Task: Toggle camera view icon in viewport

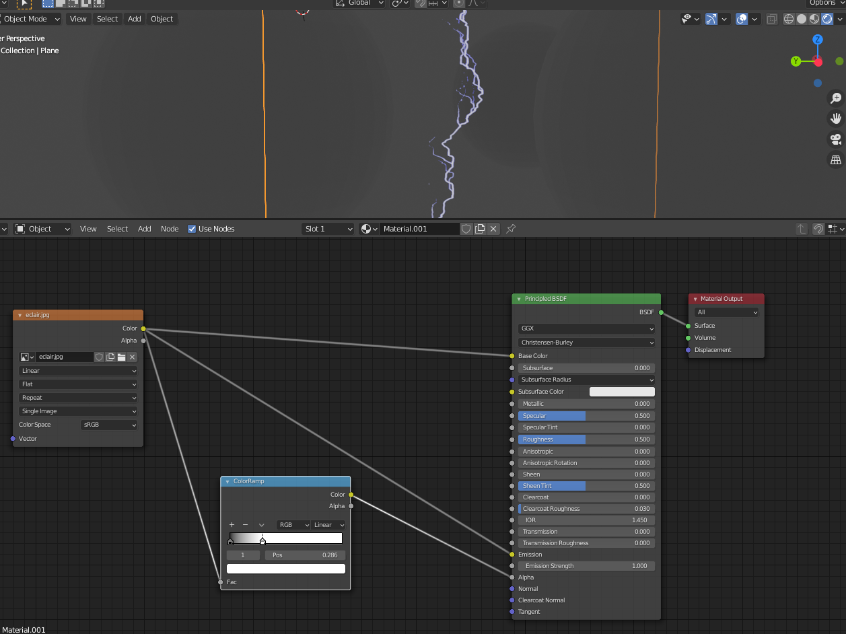Action: [x=836, y=139]
